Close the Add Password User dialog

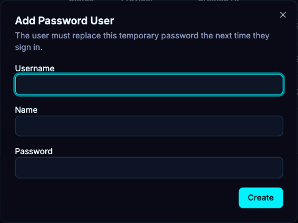[x=283, y=15]
